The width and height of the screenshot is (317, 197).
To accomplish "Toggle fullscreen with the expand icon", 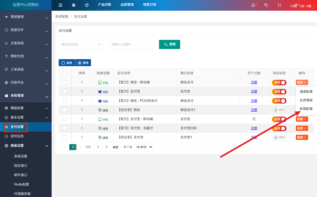I will point(279,5).
